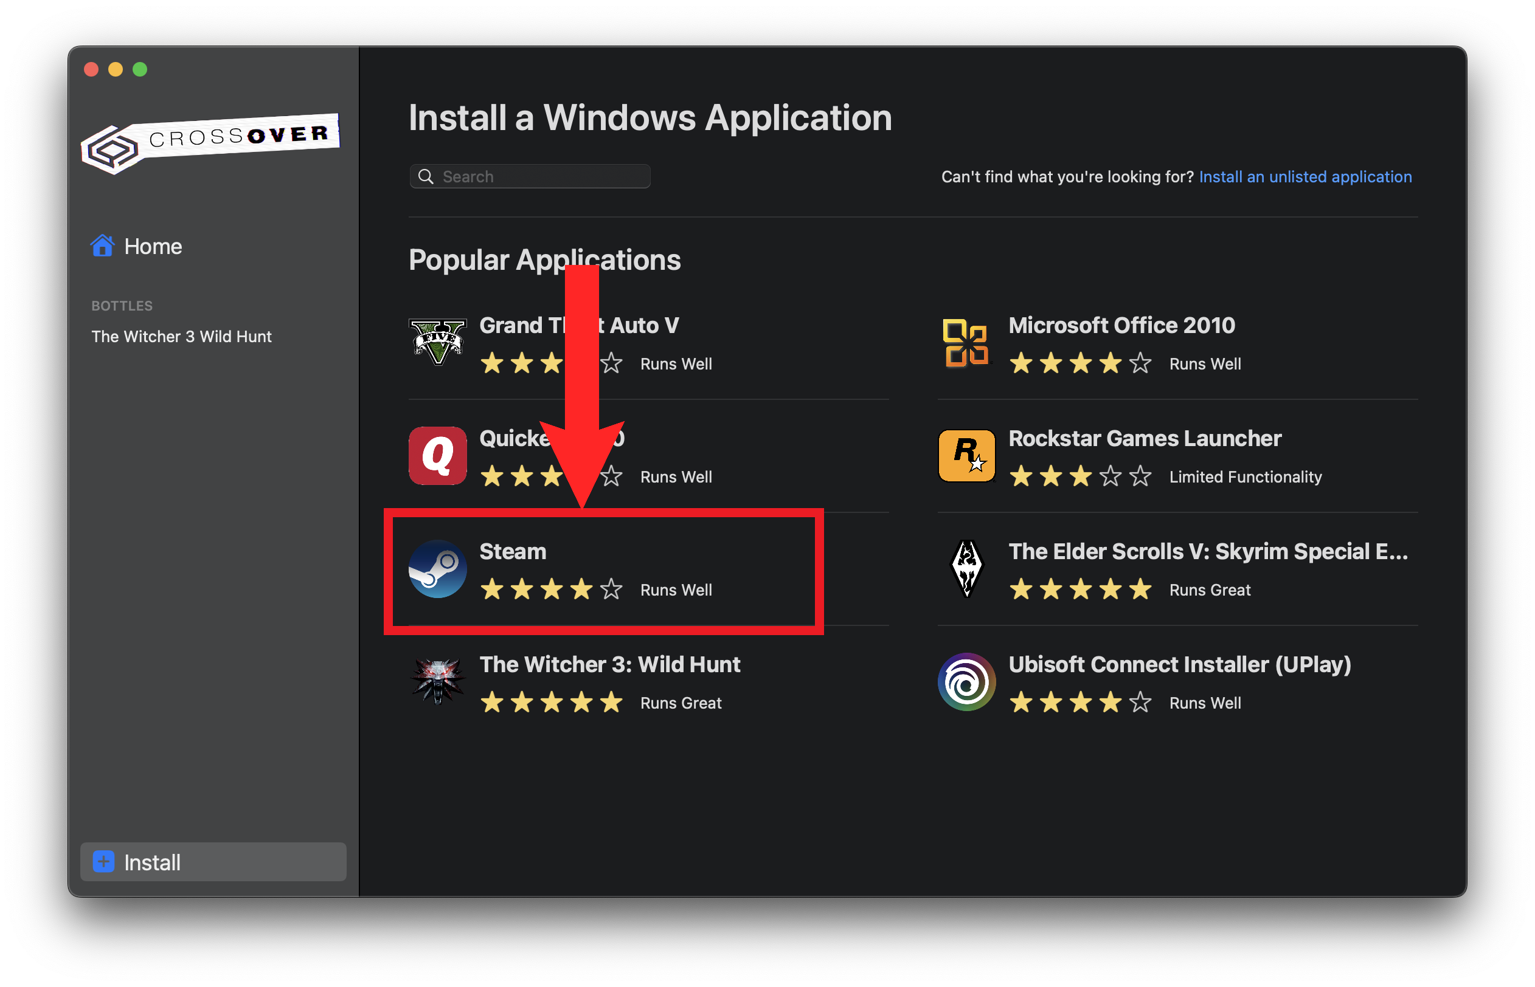1535x987 pixels.
Task: Click the Steam application title
Action: pyautogui.click(x=512, y=552)
